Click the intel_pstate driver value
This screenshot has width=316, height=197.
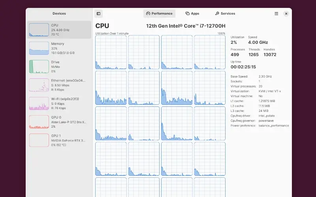click(x=267, y=116)
